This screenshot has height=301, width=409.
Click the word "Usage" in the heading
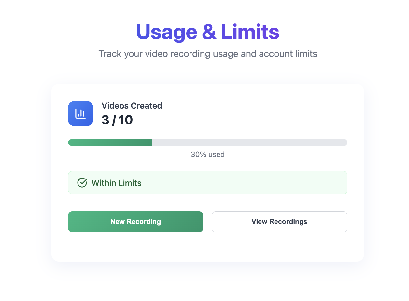tap(166, 32)
